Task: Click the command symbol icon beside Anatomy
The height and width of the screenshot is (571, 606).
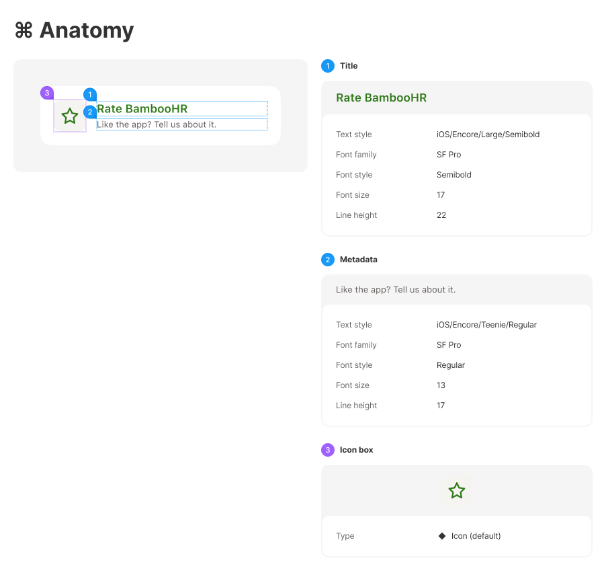Action: (x=24, y=30)
